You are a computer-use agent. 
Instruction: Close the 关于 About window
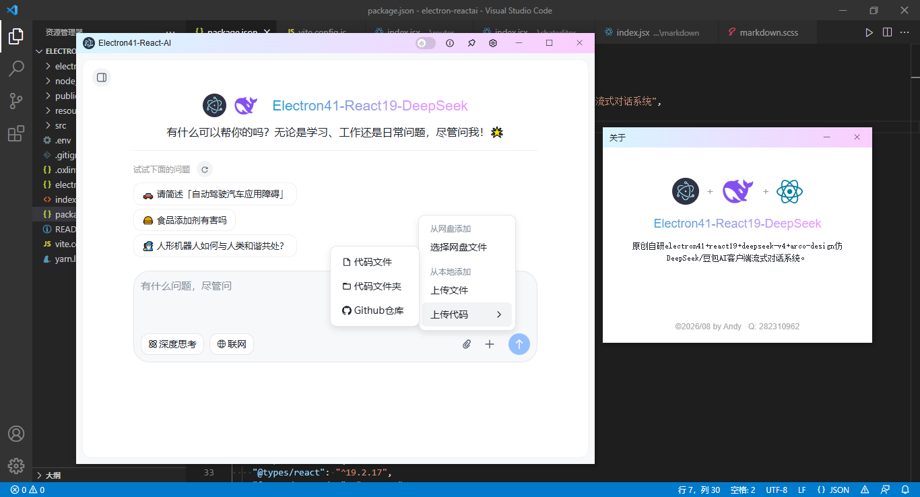pyautogui.click(x=857, y=137)
